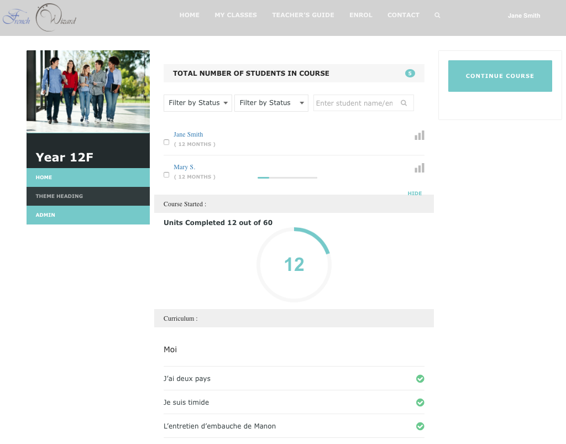Click the student count badge
The width and height of the screenshot is (566, 444).
coord(410,73)
